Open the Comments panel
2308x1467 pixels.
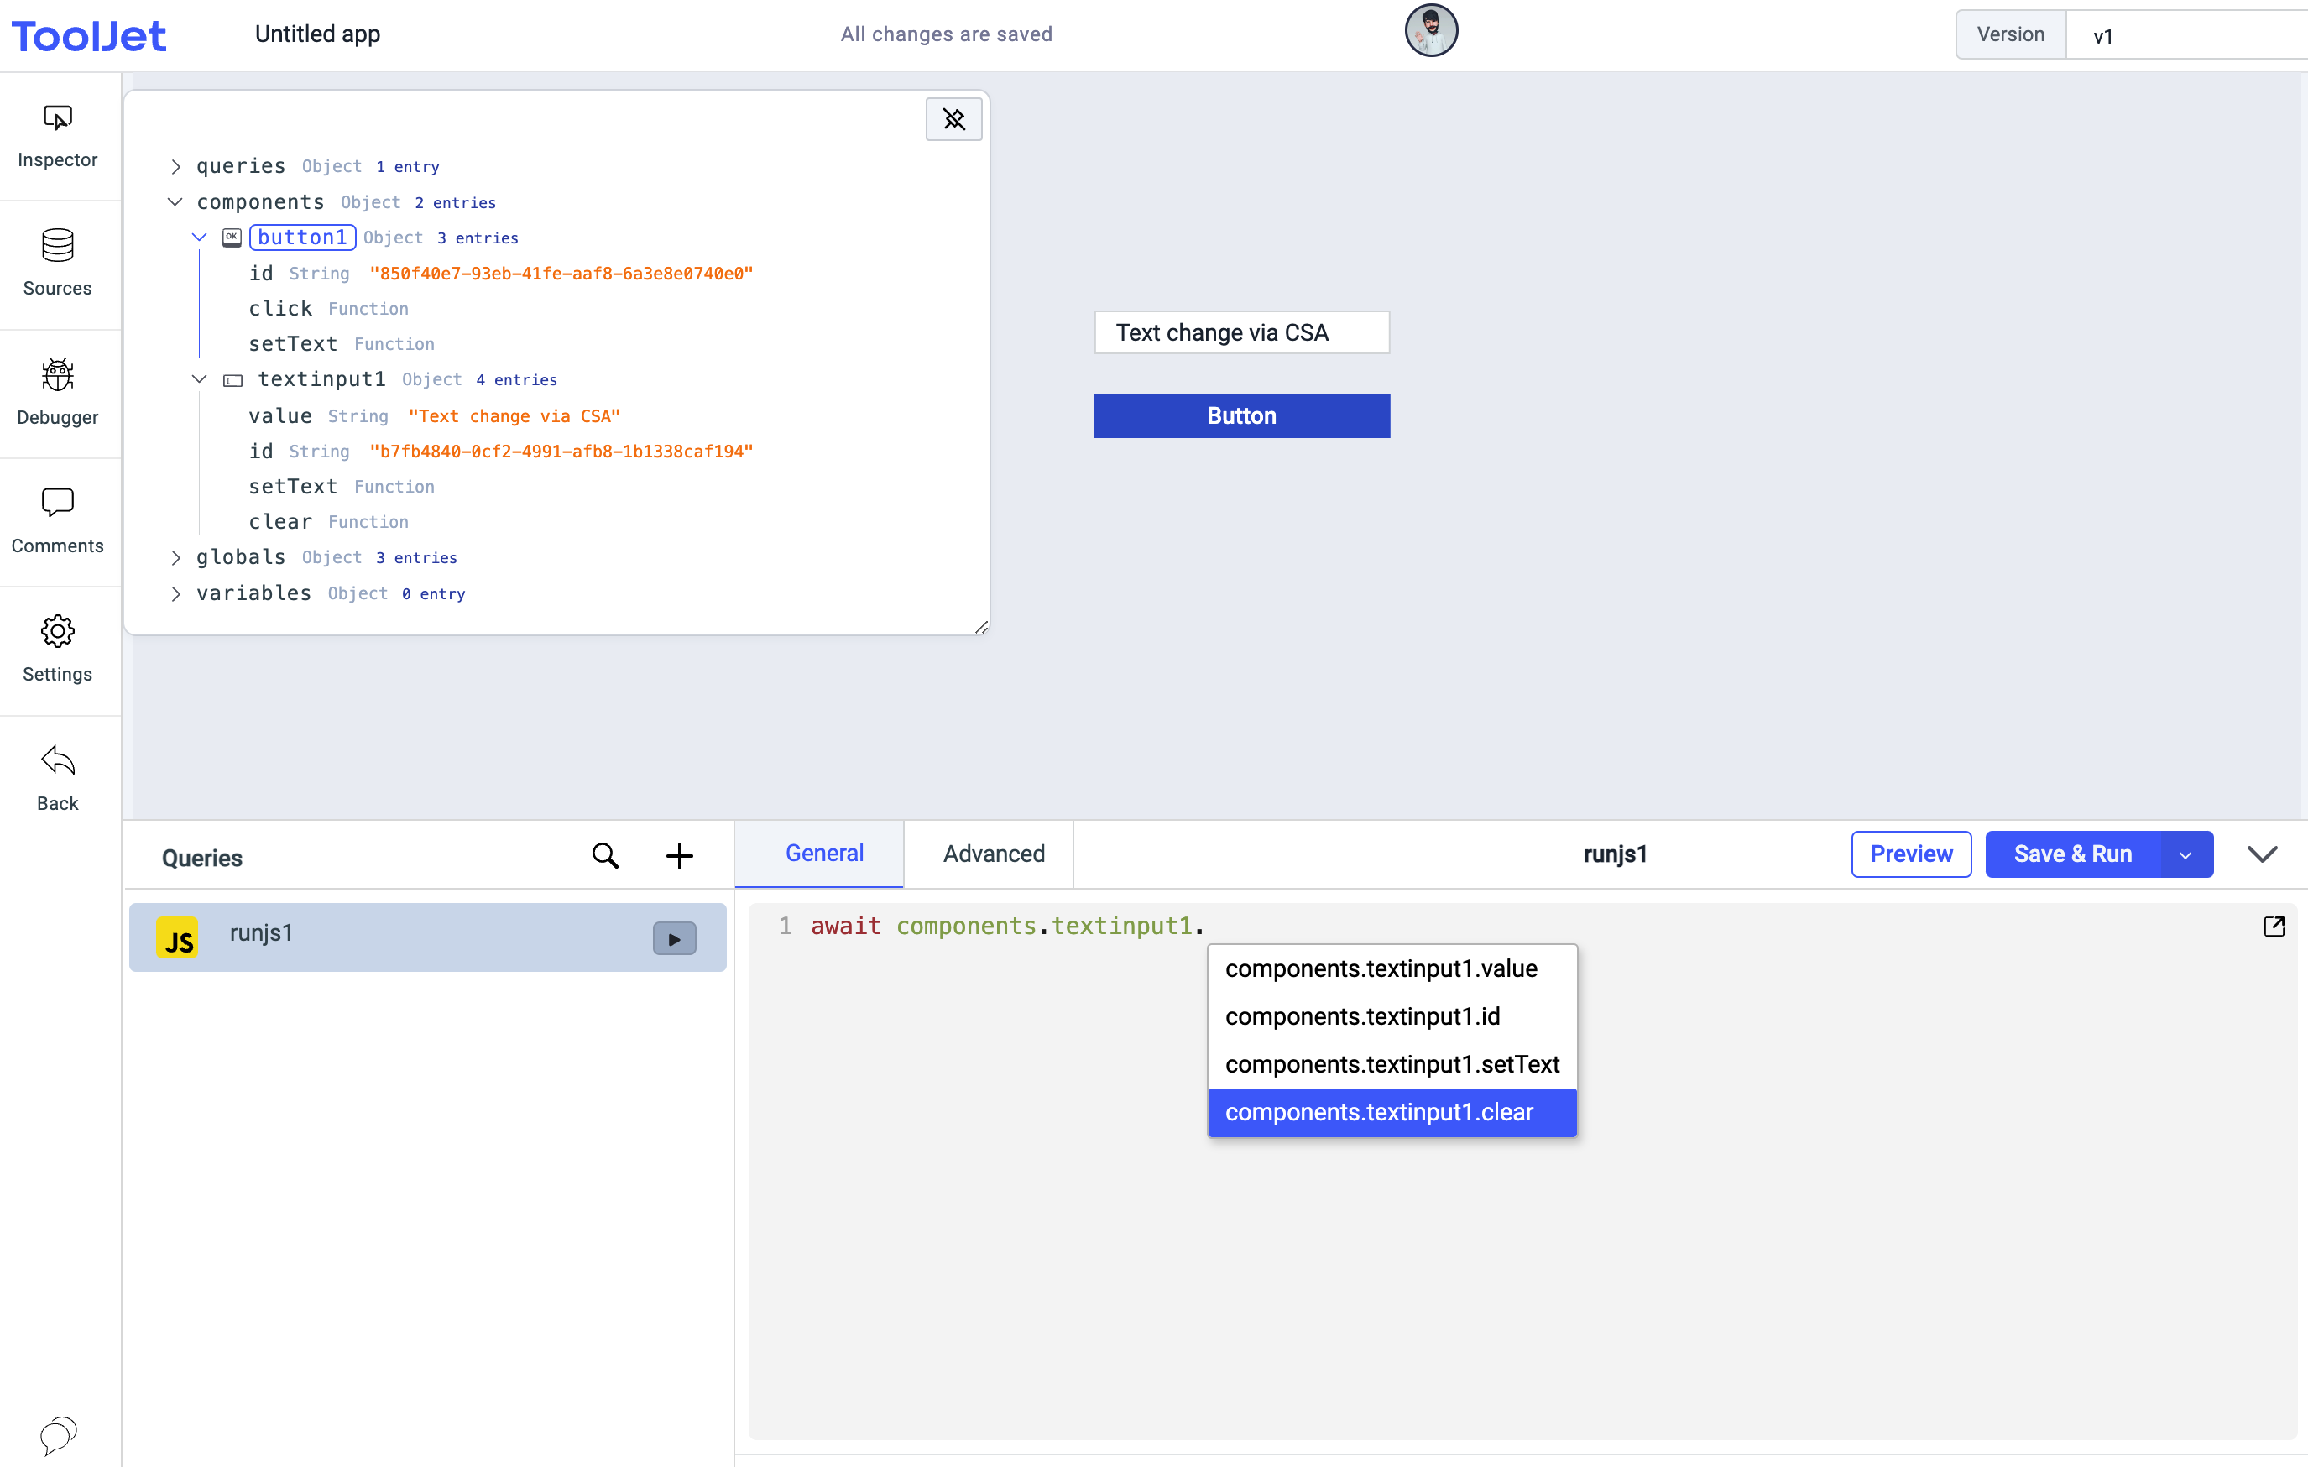click(59, 518)
